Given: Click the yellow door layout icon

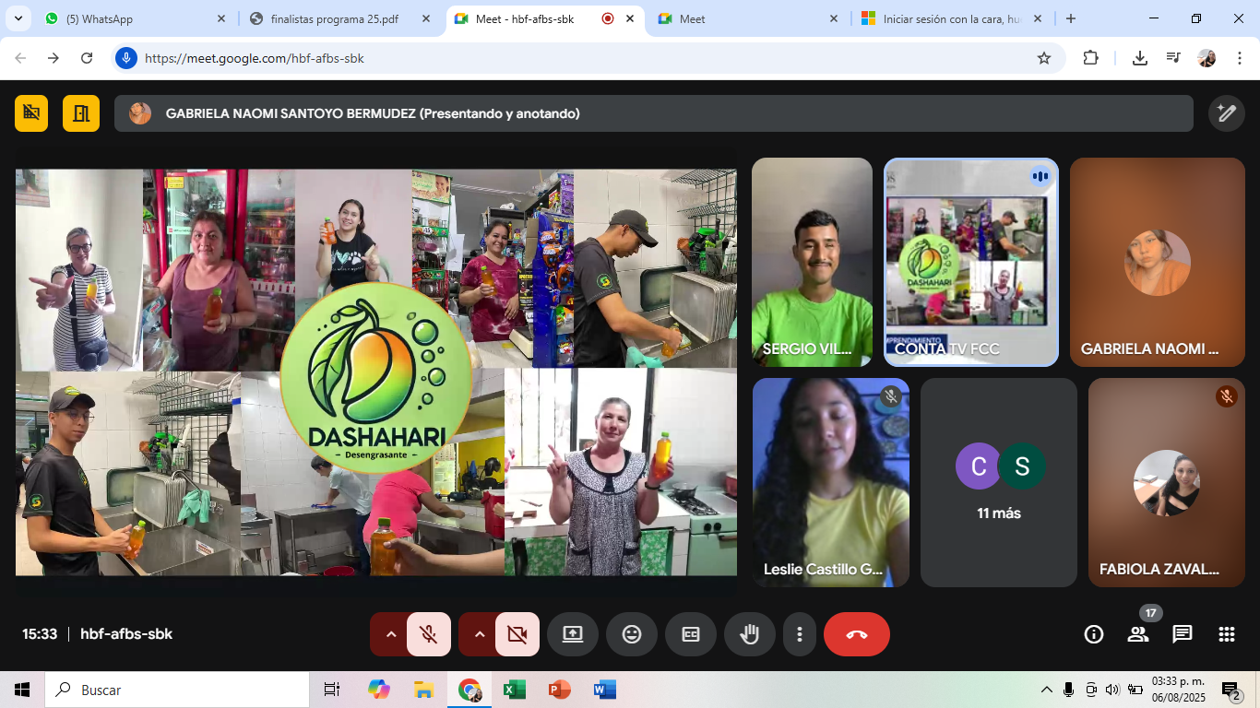Looking at the screenshot, I should 81,113.
